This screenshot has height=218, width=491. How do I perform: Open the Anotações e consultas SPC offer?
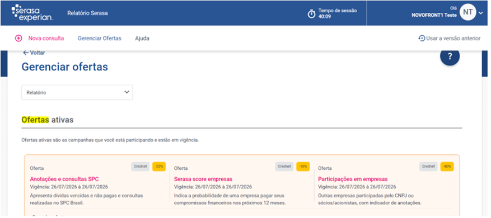coord(64,179)
